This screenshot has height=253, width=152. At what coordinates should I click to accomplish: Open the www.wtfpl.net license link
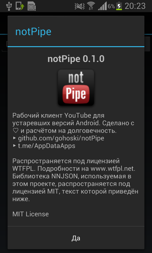coord(113,169)
